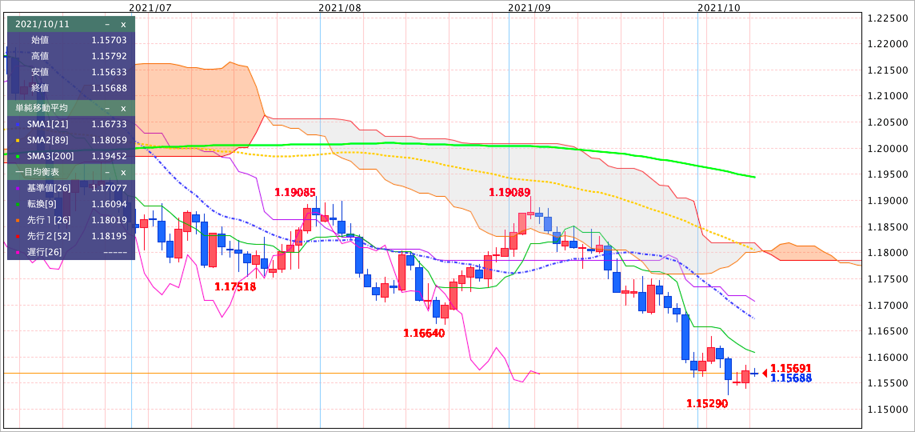Click the 遅行[26] magenta color marker
Screen dimensions: 915x432
pyautogui.click(x=18, y=253)
